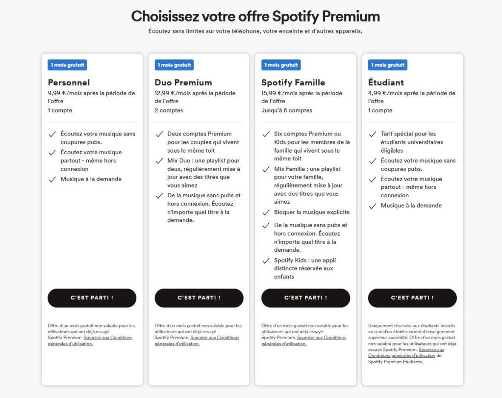The image size is (502, 398).
Task: Open Conditions générales link in Étudiant card
Action: tap(431, 349)
